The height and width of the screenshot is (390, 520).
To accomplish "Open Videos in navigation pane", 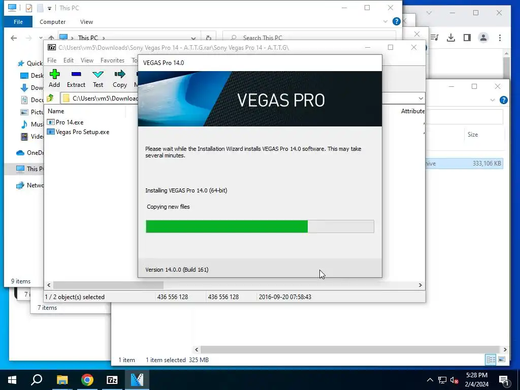I will tap(32, 136).
